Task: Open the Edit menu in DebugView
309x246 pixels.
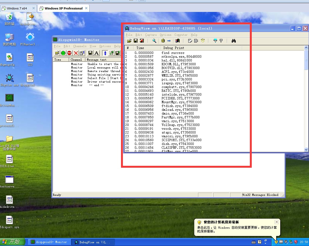Action: (x=139, y=35)
